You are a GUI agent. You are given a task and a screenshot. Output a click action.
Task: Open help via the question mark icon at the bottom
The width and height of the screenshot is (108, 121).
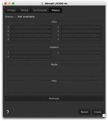[x=8, y=112]
